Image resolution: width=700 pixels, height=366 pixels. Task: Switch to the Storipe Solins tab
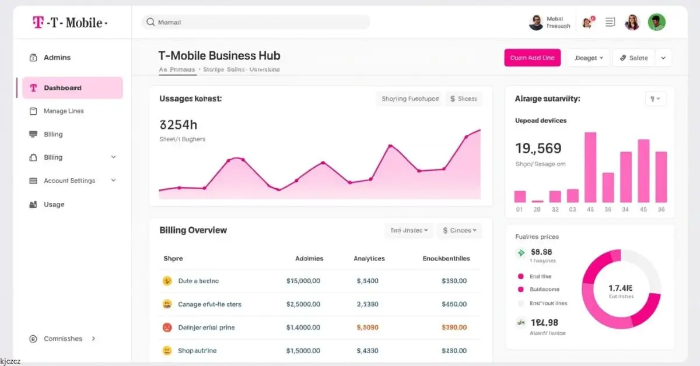pos(224,69)
